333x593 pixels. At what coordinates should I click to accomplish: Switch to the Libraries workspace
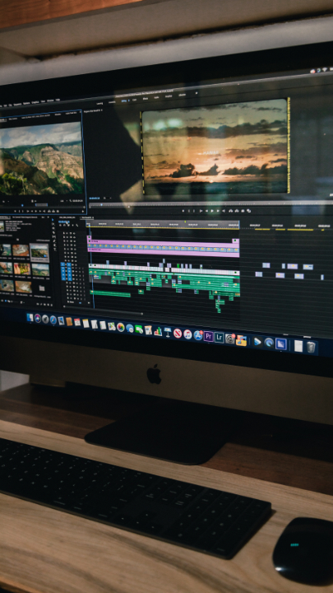point(182,96)
